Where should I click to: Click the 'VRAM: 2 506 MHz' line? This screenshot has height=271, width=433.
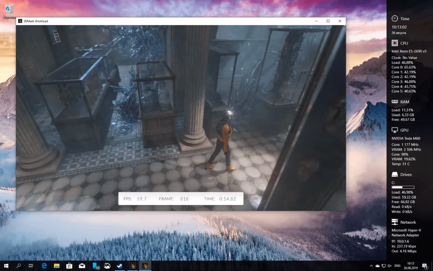(406, 149)
